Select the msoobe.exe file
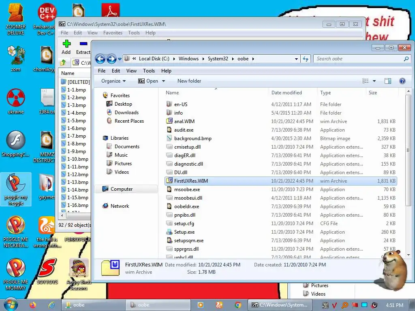Screen dimensions: 415x311 pos(280,190)
